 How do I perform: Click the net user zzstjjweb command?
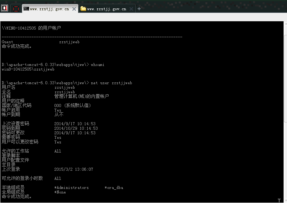(111, 83)
